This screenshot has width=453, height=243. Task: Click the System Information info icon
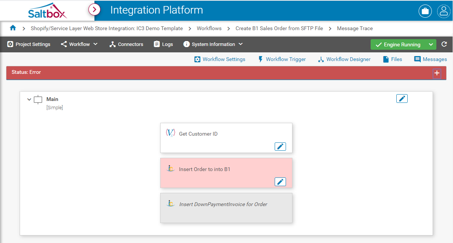(x=186, y=44)
